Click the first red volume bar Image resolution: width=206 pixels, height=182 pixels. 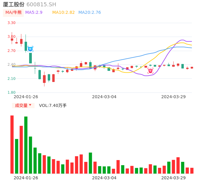click(12, 144)
